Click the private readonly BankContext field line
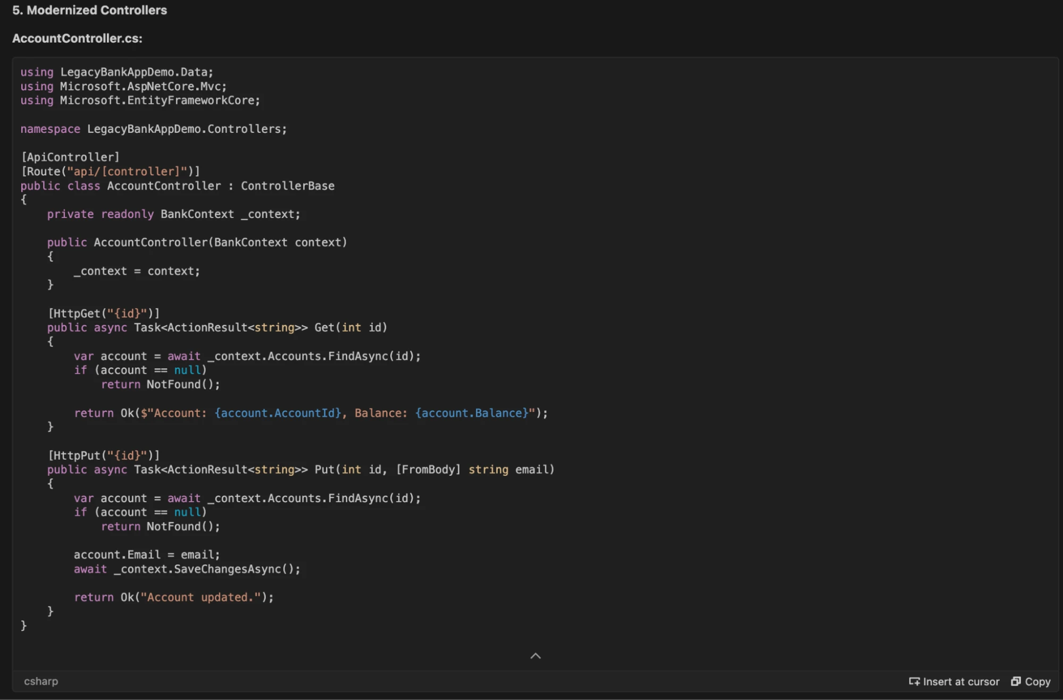The height and width of the screenshot is (700, 1063). pyautogui.click(x=173, y=214)
